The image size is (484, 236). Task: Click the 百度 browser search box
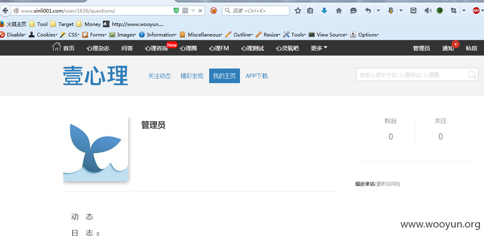(x=256, y=11)
